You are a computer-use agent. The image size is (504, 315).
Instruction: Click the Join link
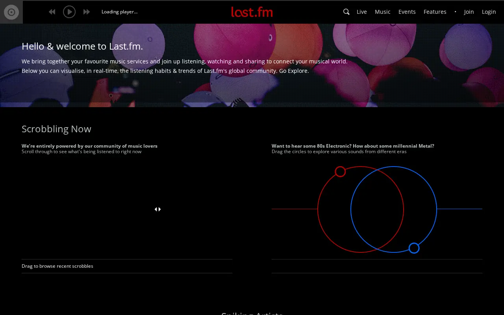469,12
